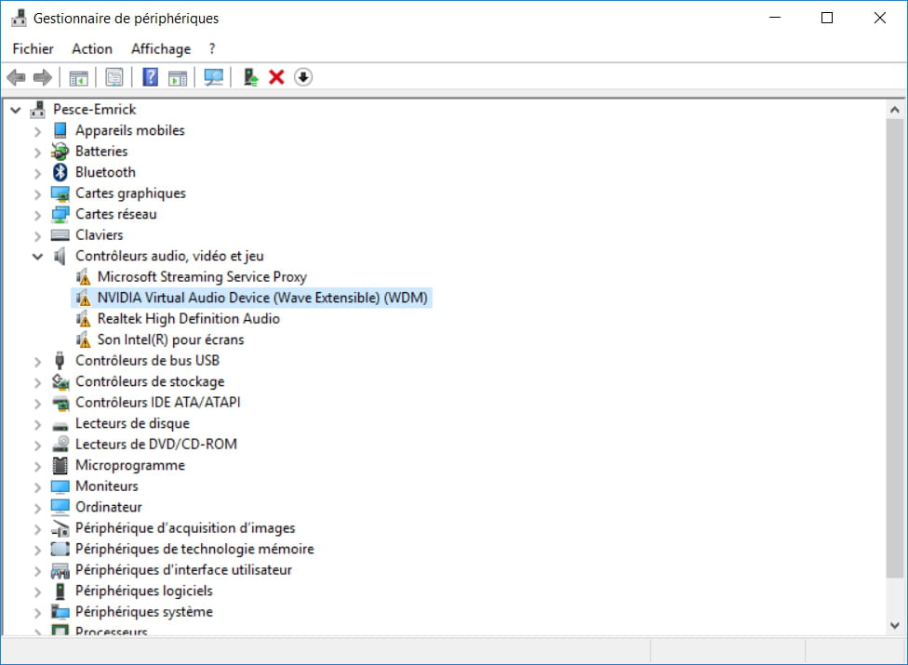Click the Batteries category icon
The height and width of the screenshot is (665, 908).
pos(60,151)
